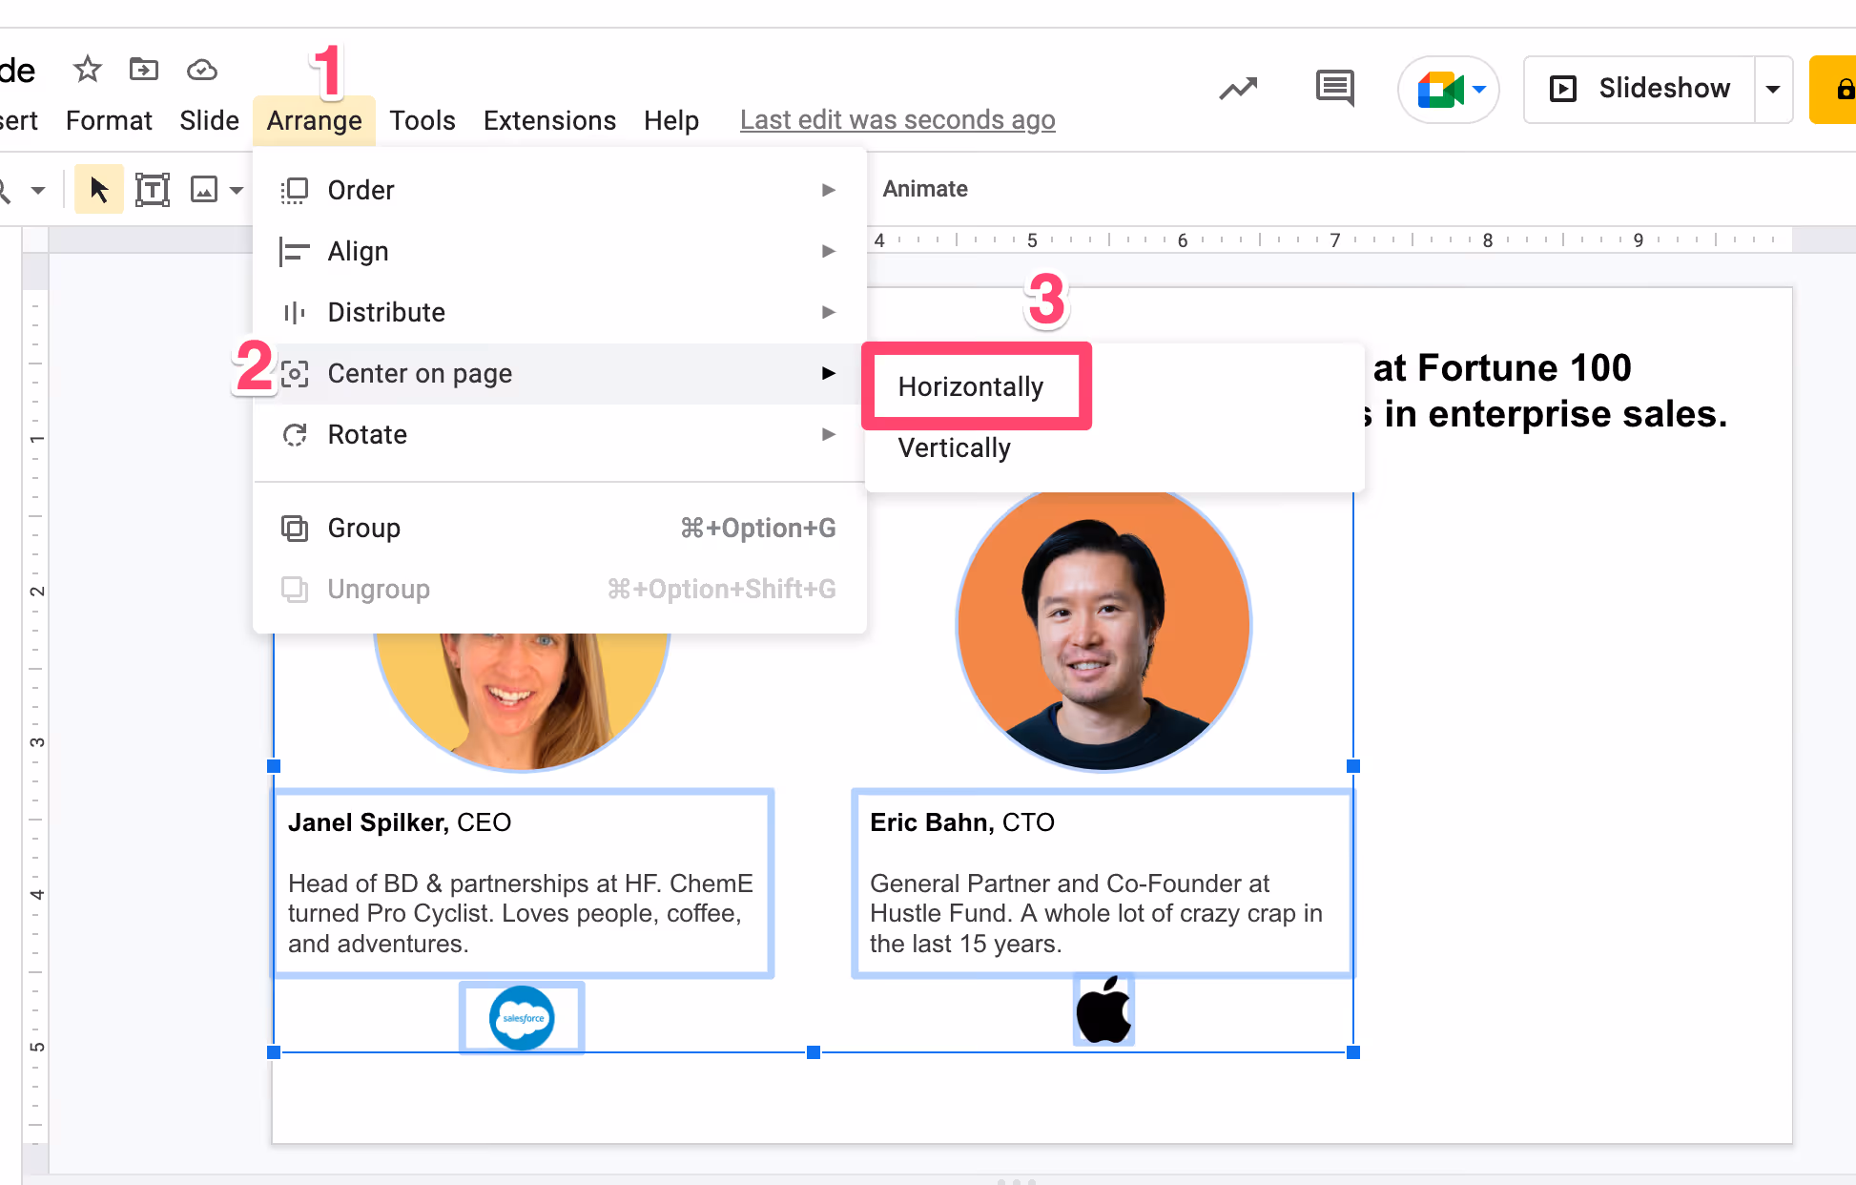Screen dimensions: 1856x1185
Task: Select the Salesforce logo image
Action: tap(522, 1018)
